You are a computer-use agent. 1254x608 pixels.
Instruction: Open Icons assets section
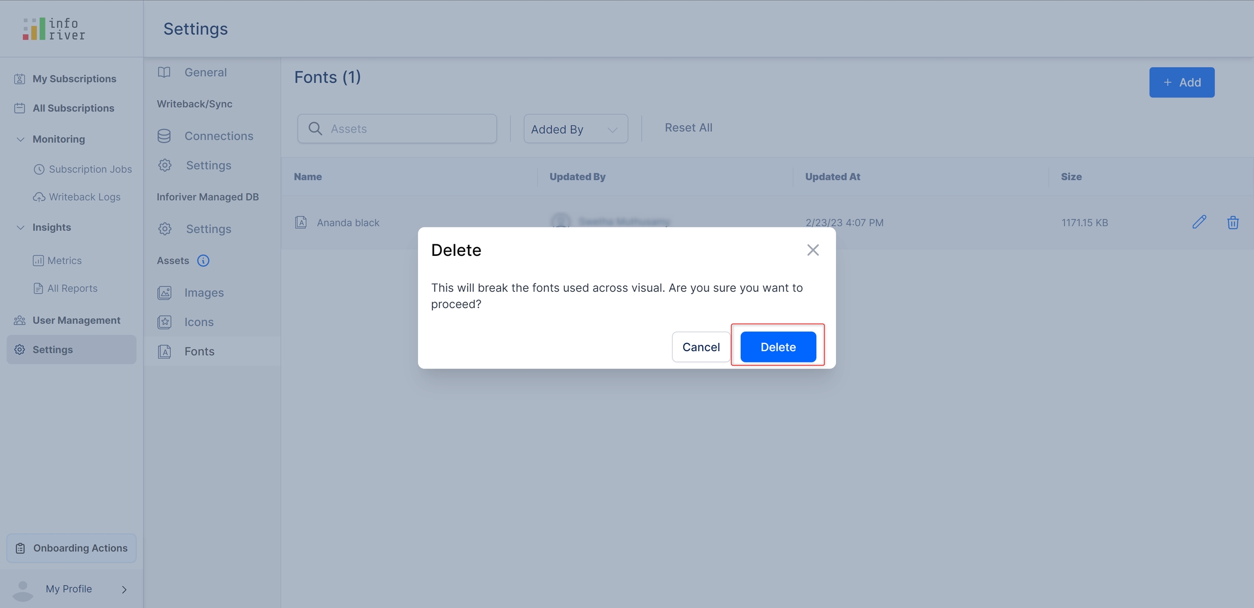[199, 322]
